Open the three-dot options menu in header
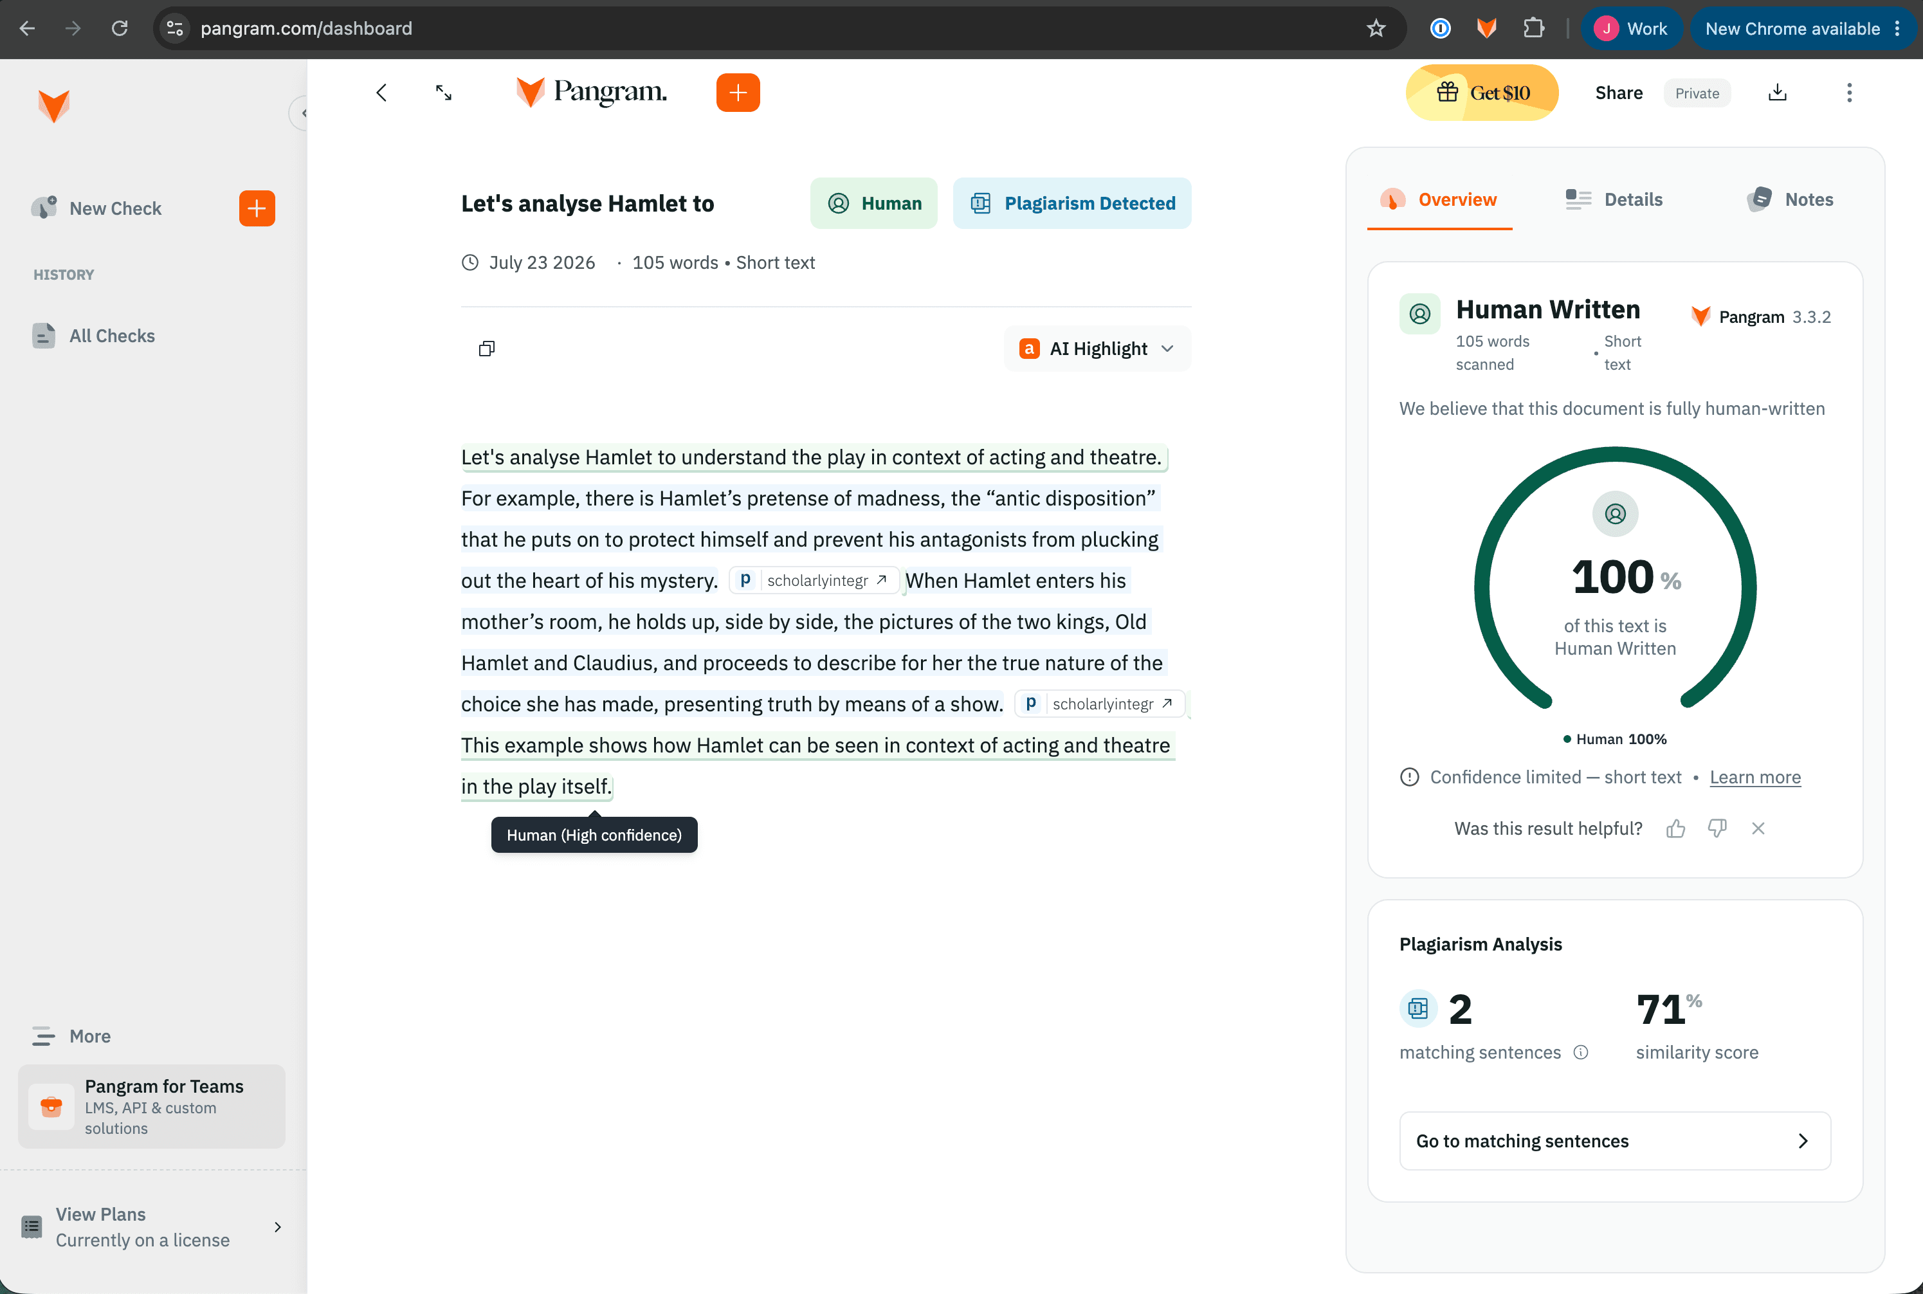Viewport: 1923px width, 1294px height. pyautogui.click(x=1849, y=93)
